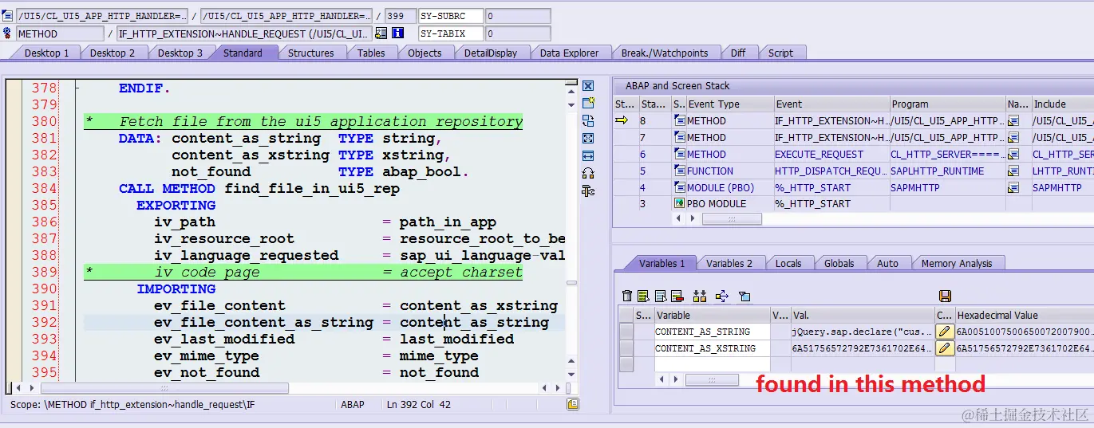Image resolution: width=1094 pixels, height=428 pixels.
Task: Click navigation icon in SAPLHTTP_RUNTIME row
Action: [1013, 171]
